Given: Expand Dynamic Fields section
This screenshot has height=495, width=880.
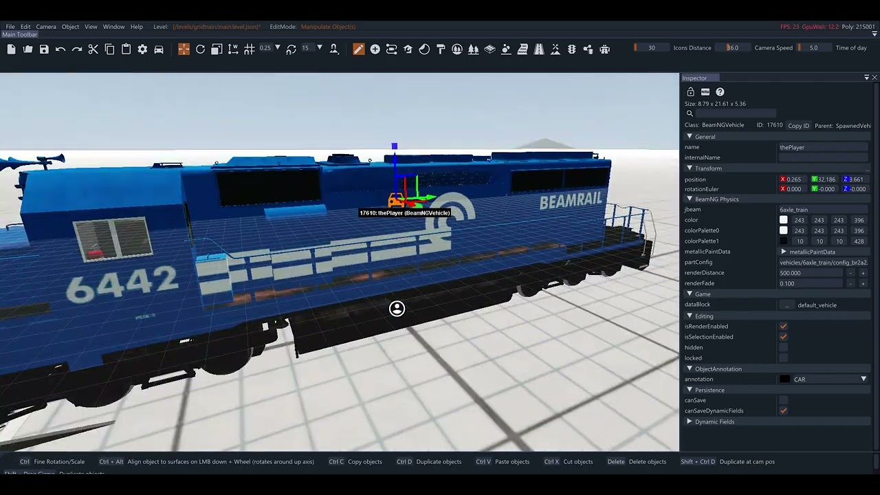Looking at the screenshot, I should point(690,421).
